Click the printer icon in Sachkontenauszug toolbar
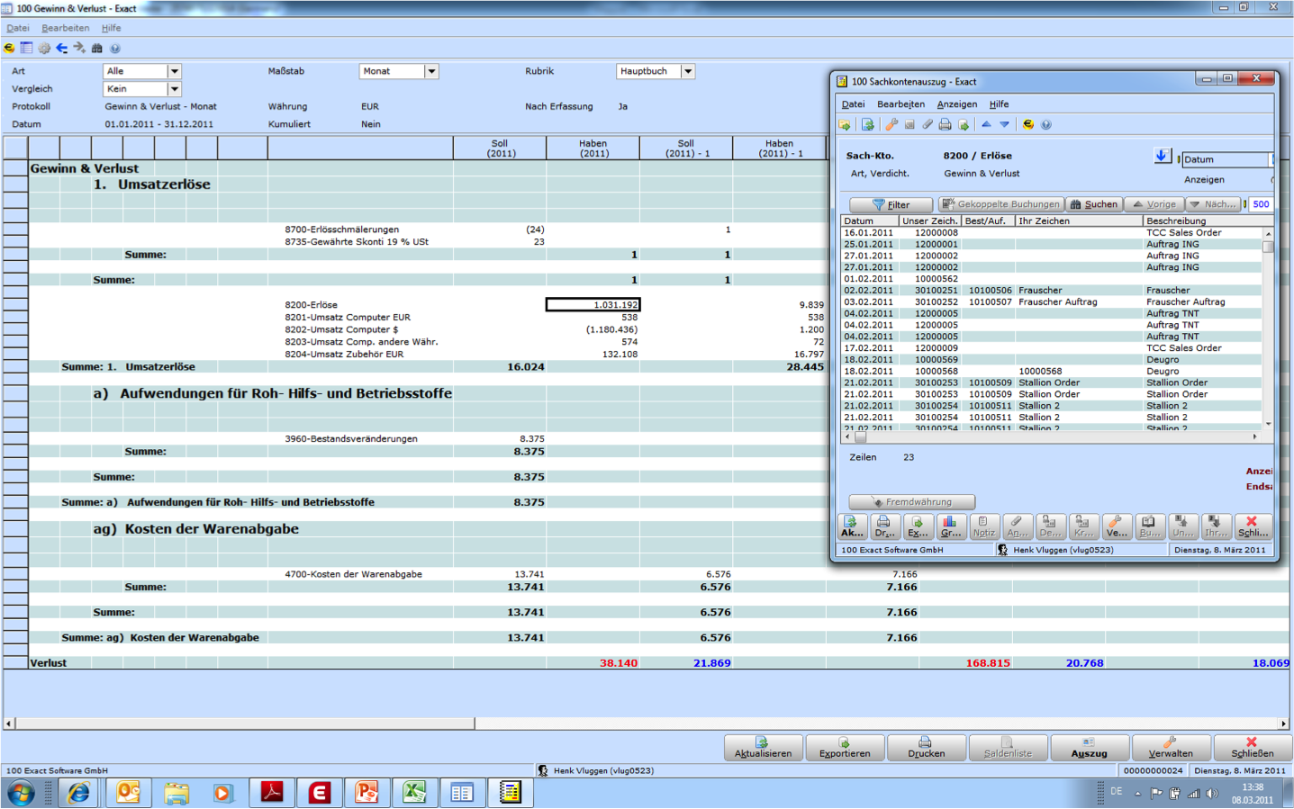 pos(945,125)
